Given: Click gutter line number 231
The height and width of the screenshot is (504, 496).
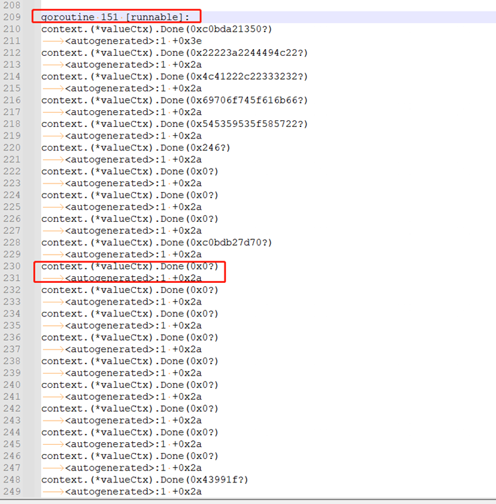Looking at the screenshot, I should (12, 278).
